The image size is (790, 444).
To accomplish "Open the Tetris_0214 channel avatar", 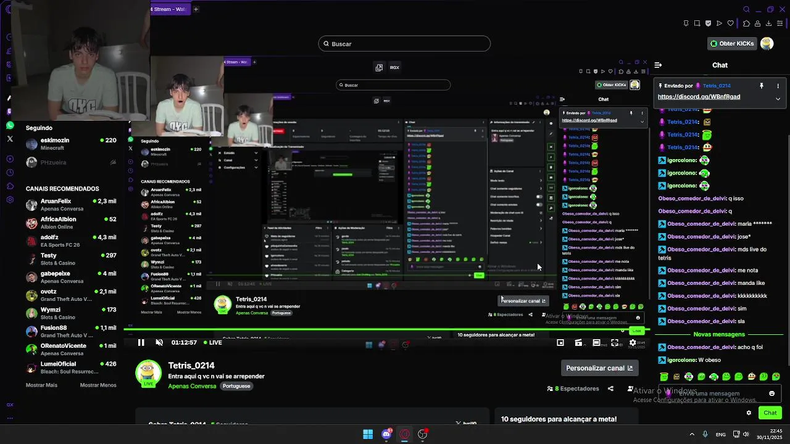I will click(x=148, y=373).
